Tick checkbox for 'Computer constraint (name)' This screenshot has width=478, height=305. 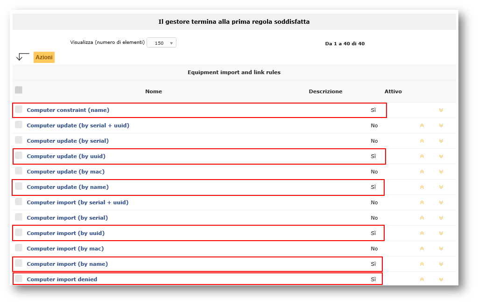(x=19, y=109)
